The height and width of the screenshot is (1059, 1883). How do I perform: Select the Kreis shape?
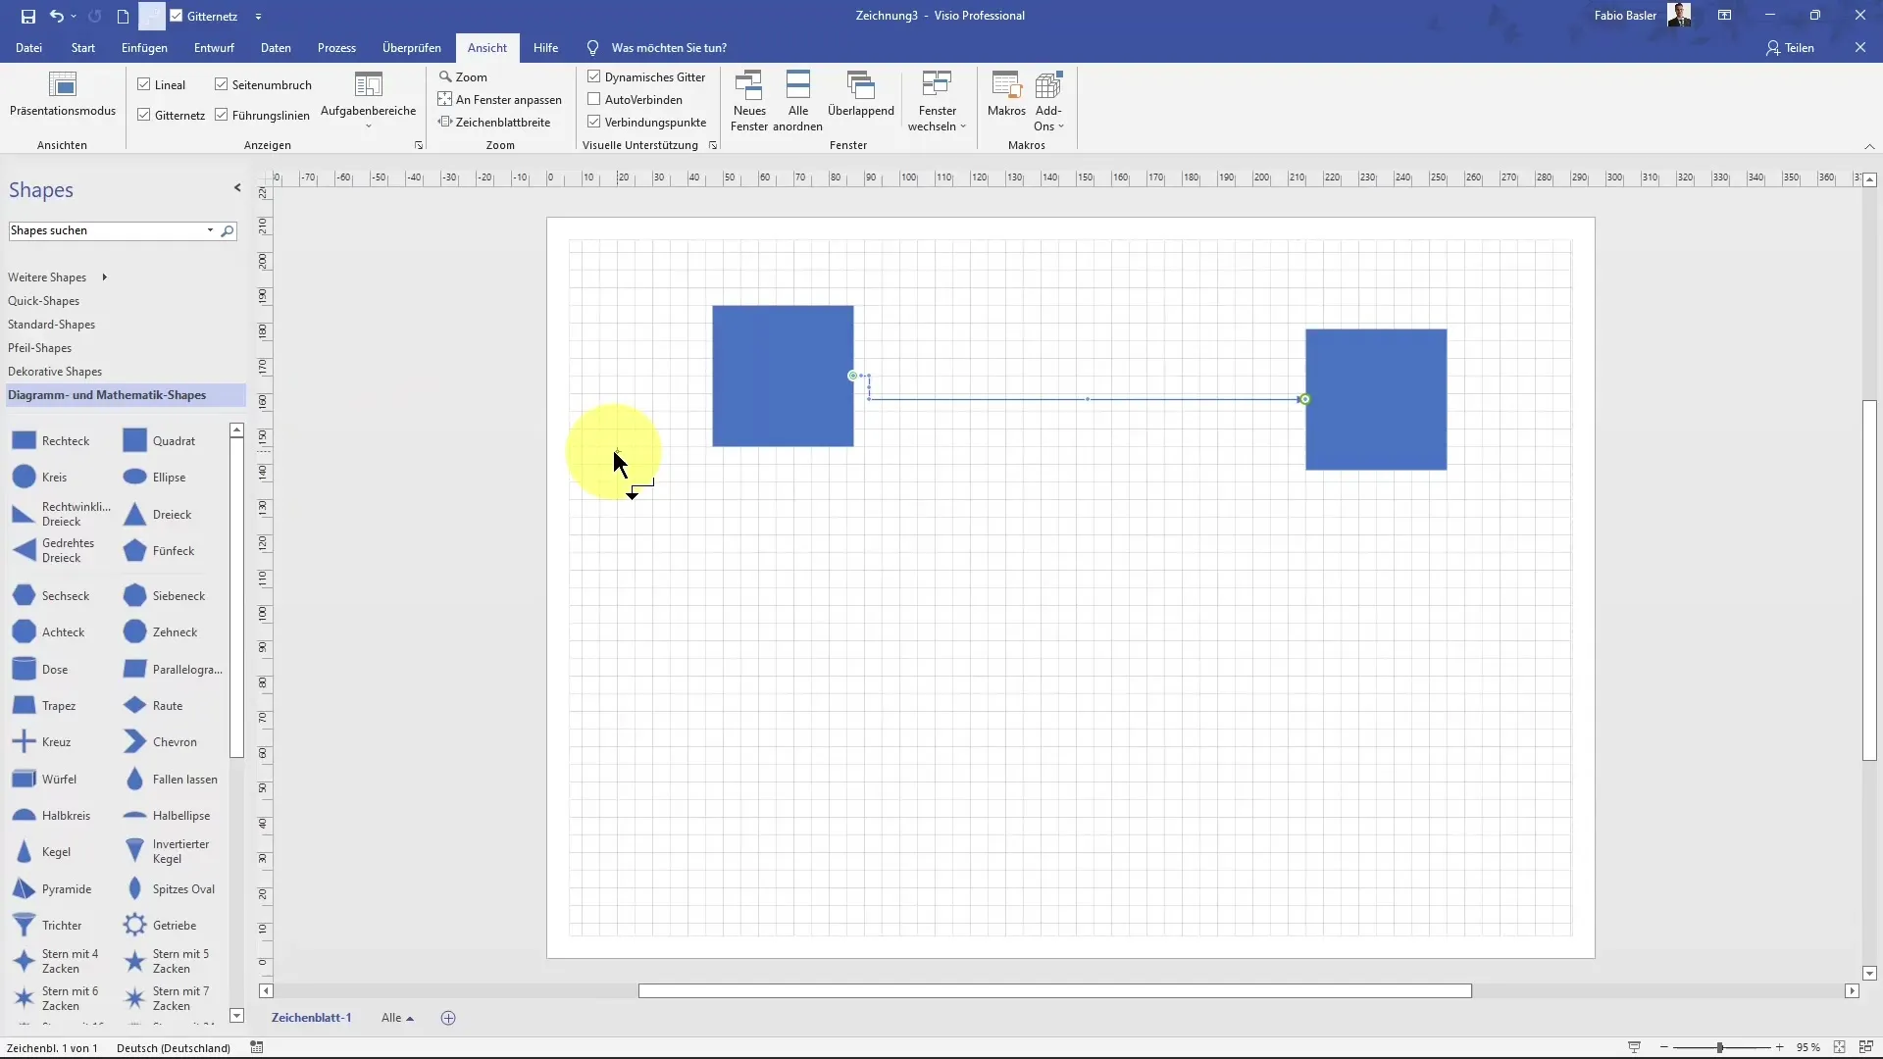40,478
